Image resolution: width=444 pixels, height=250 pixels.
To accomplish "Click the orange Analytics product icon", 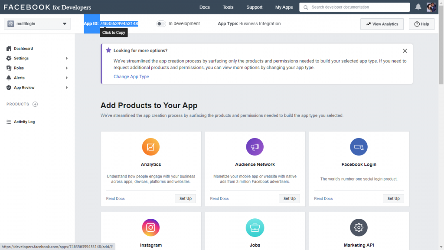I will point(150,147).
